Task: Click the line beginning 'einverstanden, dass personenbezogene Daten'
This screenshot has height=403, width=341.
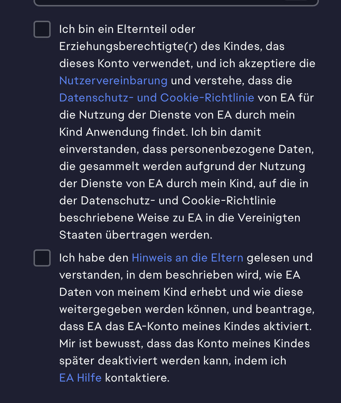Action: pos(186,149)
